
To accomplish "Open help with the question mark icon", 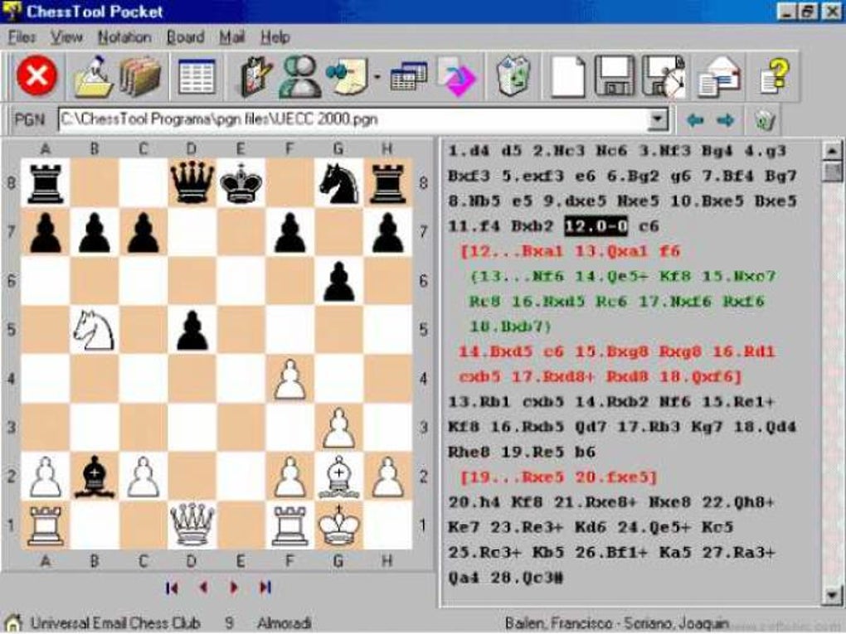I will click(775, 76).
